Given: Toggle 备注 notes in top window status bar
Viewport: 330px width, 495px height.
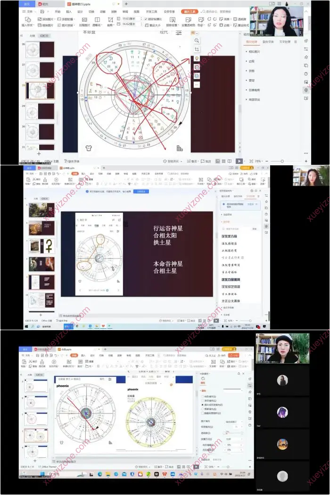Looking at the screenshot, I should pos(192,161).
